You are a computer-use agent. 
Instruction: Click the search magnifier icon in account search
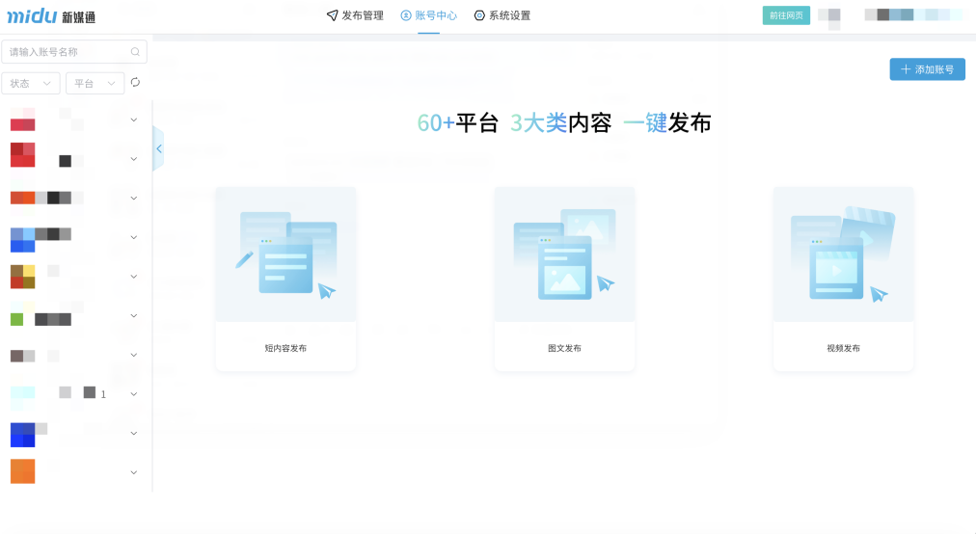[x=135, y=52]
